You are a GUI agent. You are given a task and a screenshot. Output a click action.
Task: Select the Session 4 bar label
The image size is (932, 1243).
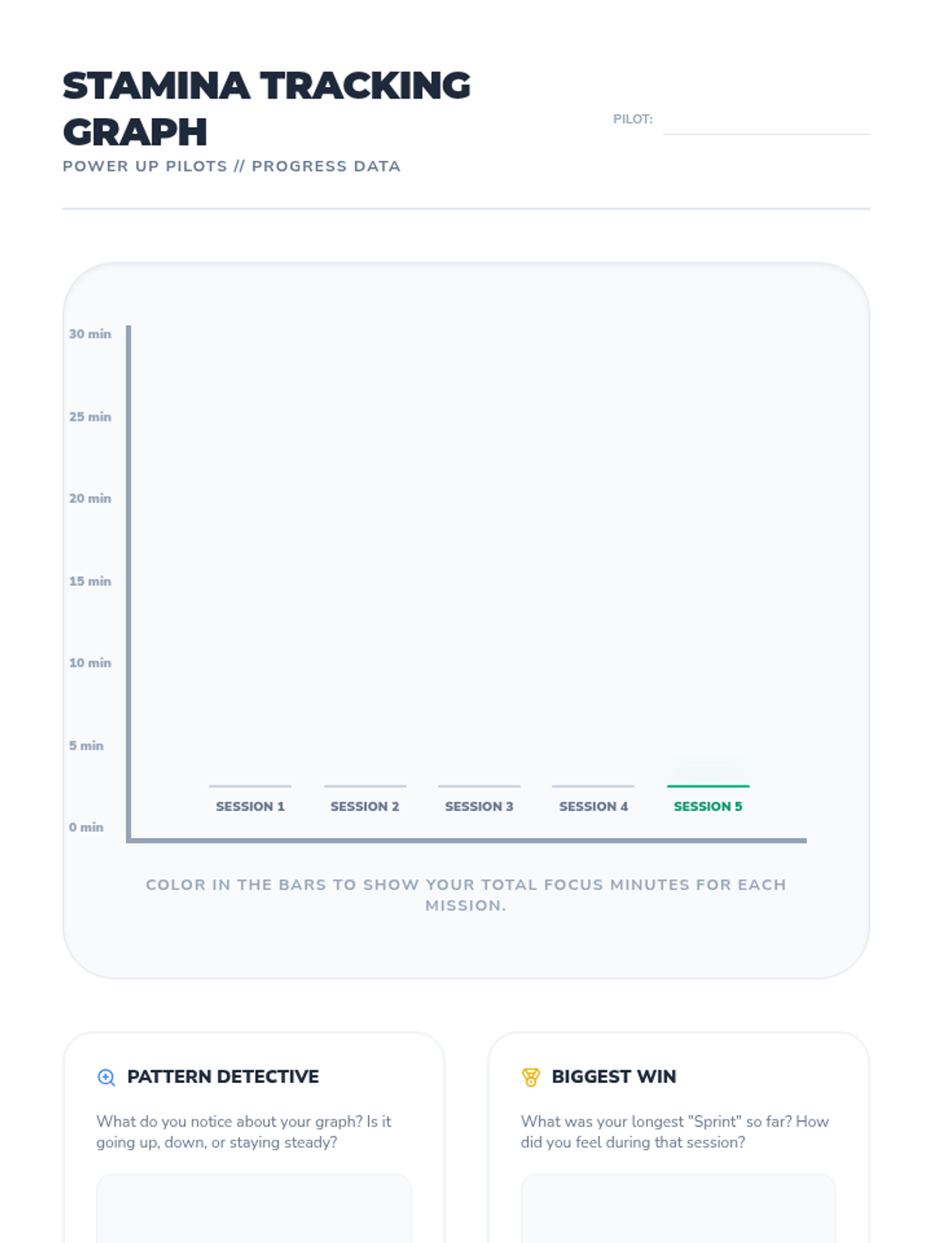593,806
